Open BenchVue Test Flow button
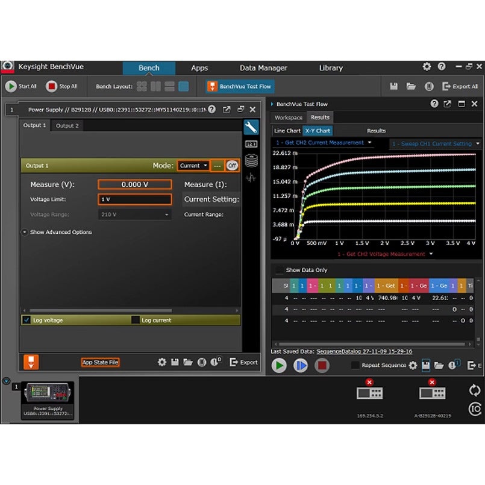 240,86
